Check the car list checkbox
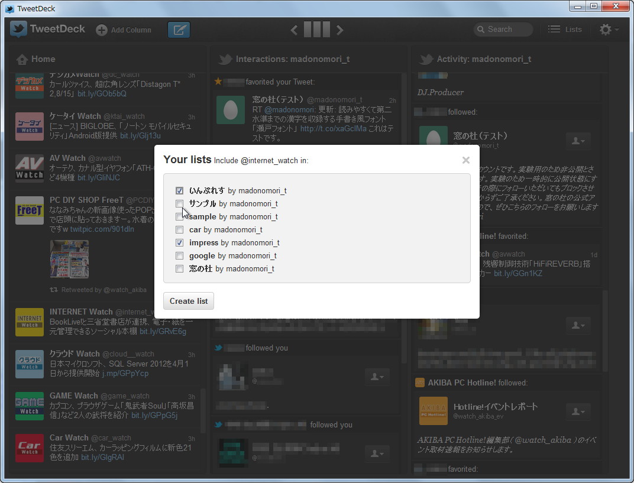Screen dimensions: 634x483 180,229
